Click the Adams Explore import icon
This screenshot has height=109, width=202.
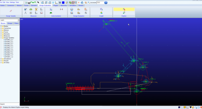(x=124, y=13)
